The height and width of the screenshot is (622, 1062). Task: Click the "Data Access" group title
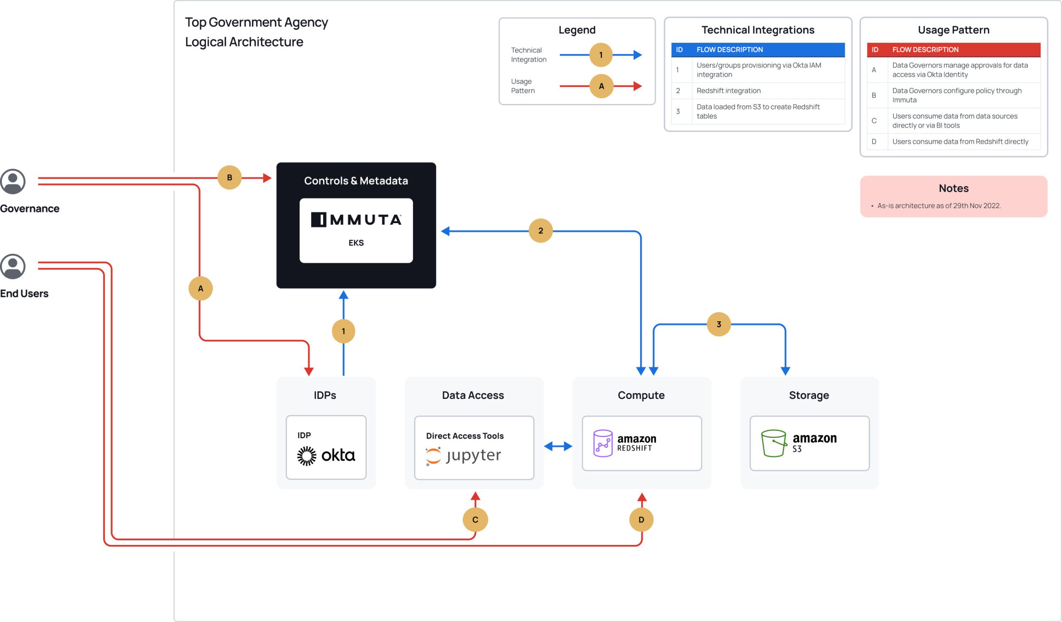(473, 395)
